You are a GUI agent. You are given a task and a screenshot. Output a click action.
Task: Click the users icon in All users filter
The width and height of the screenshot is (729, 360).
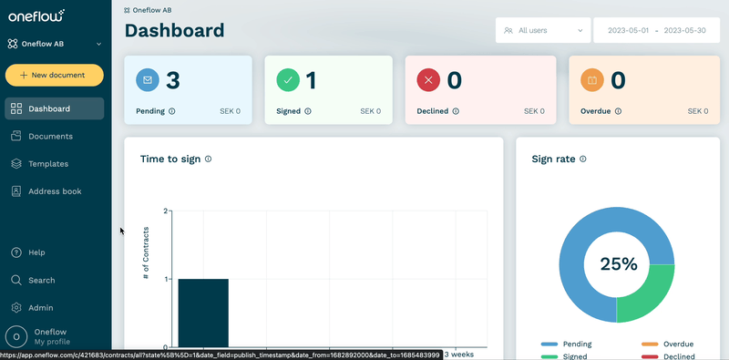[x=508, y=30]
